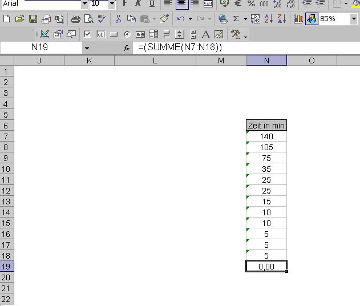This screenshot has width=360, height=306.
Task: Open the Name Box dropdown arrow
Action: [x=87, y=49]
